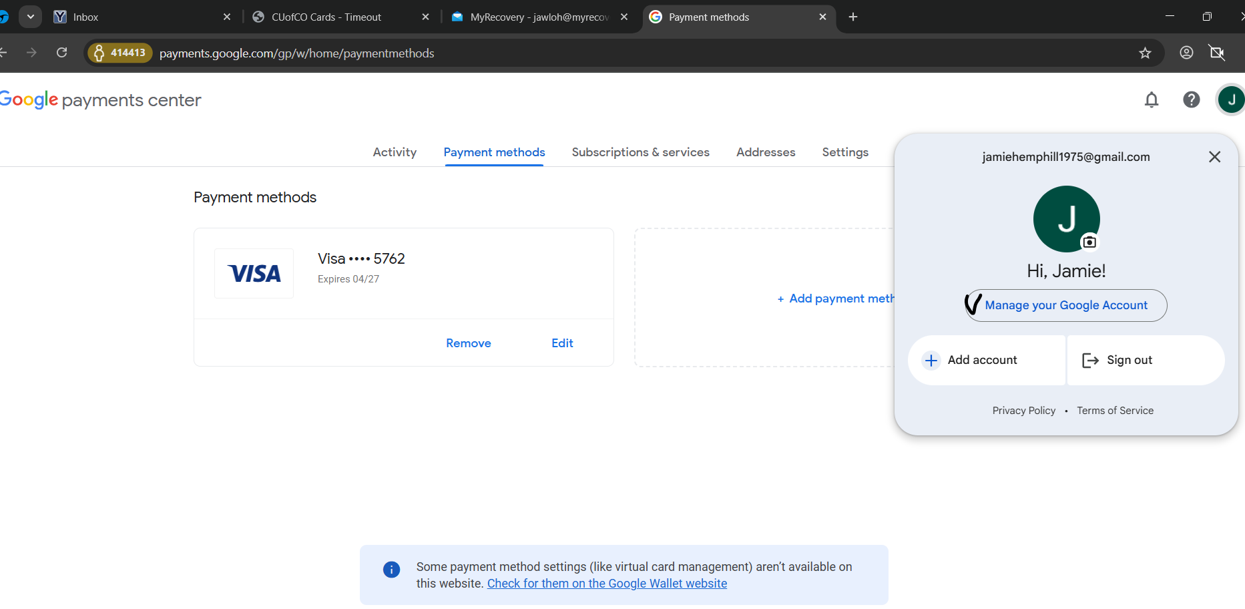Expand the tab search dropdown arrow
This screenshot has width=1245, height=609.
tap(31, 17)
